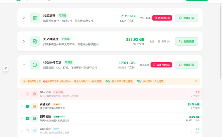
Task: Click the trash can icon for 垃圾清理
Action: pos(35,18)
